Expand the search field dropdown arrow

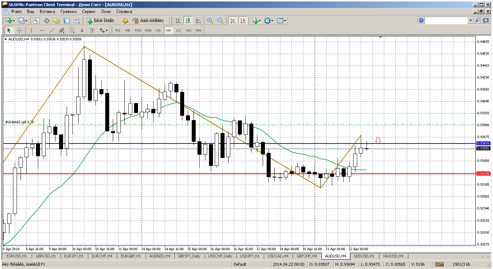click(471, 21)
